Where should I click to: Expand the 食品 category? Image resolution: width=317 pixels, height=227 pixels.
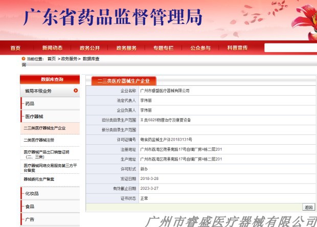[50, 207]
